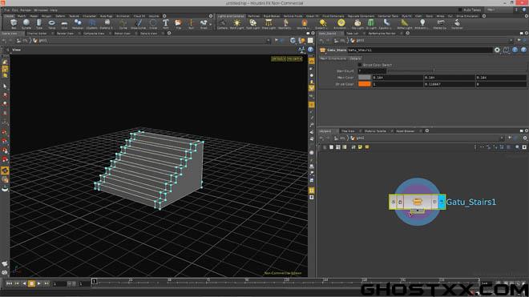Open the Help menu
529x297 pixels.
point(54,10)
